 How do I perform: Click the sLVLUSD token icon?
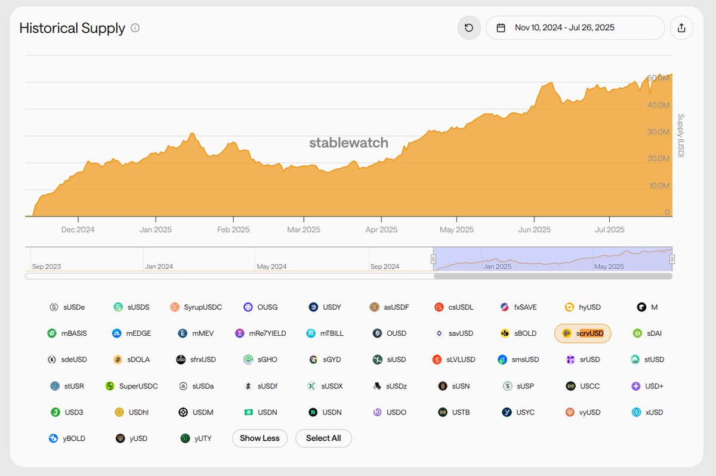437,360
